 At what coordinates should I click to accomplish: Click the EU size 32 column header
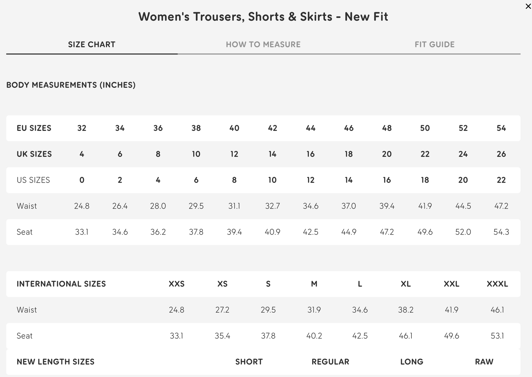pos(82,128)
